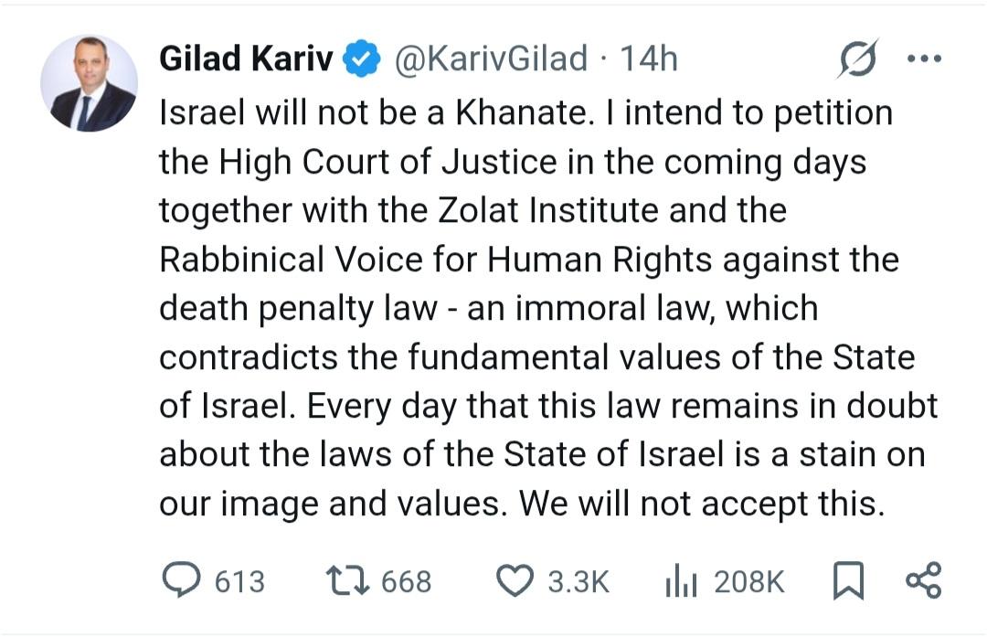The image size is (987, 637).
Task: Open the three-dot more options menu
Action: click(x=923, y=58)
